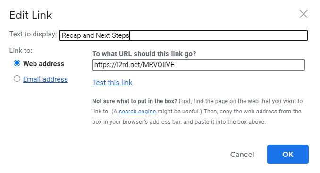Click on the https://i2rd.net/MRVOIIVE URL text
320x173 pixels.
coord(135,65)
